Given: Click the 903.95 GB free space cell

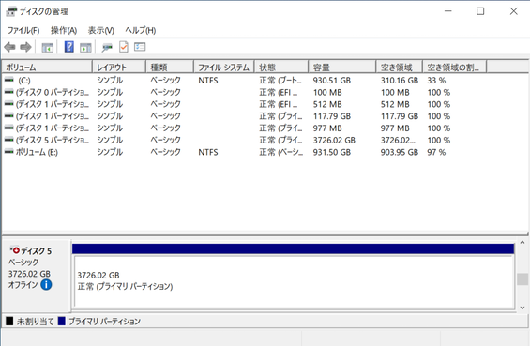Looking at the screenshot, I should pos(400,152).
